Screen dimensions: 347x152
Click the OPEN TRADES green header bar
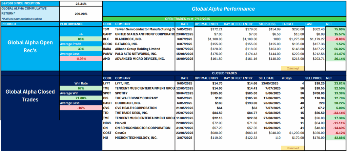(224, 19)
